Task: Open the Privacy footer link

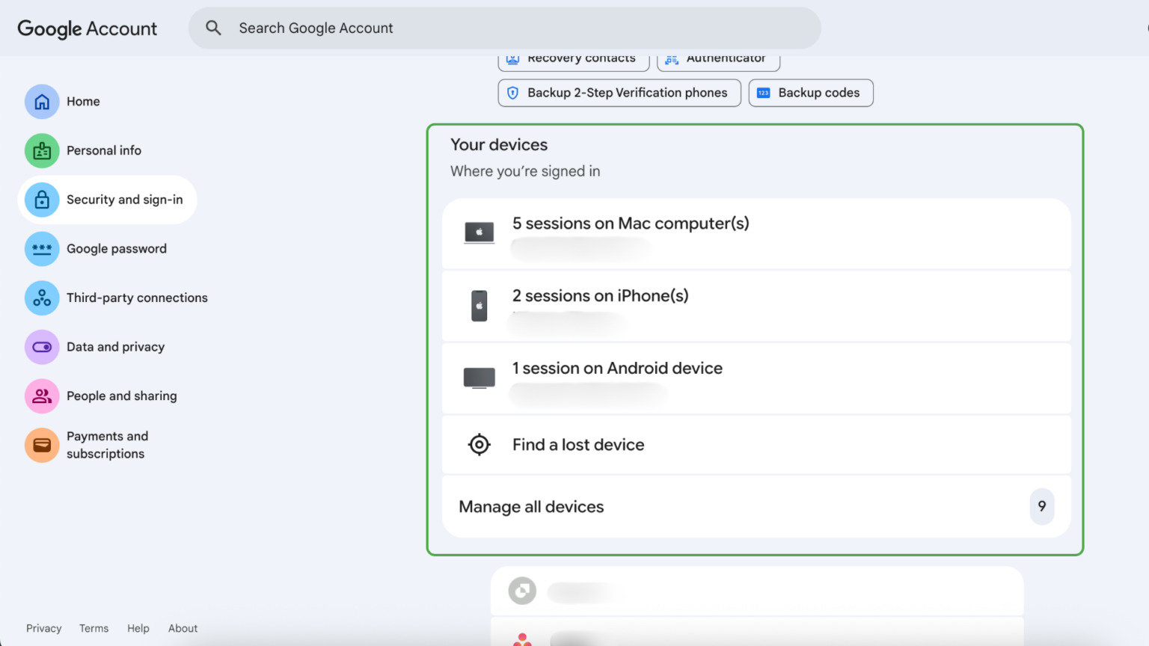Action: [44, 629]
